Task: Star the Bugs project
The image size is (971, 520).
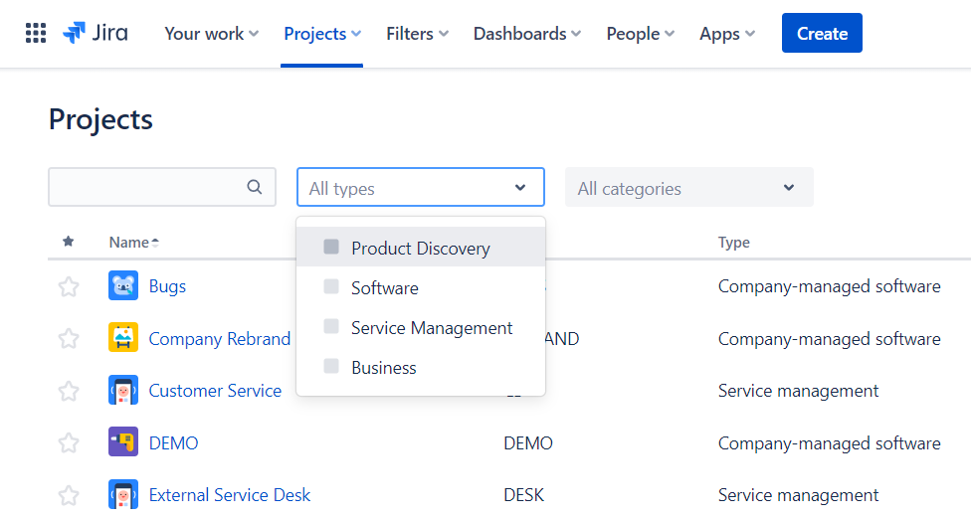Action: coord(69,286)
